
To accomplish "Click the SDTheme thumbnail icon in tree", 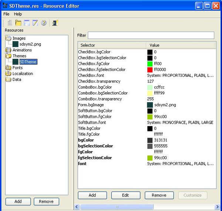I will 16,62.
